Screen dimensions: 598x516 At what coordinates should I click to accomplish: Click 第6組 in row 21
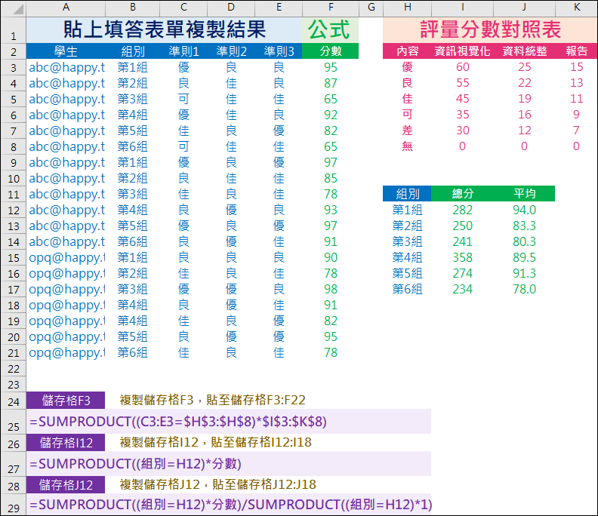(132, 352)
